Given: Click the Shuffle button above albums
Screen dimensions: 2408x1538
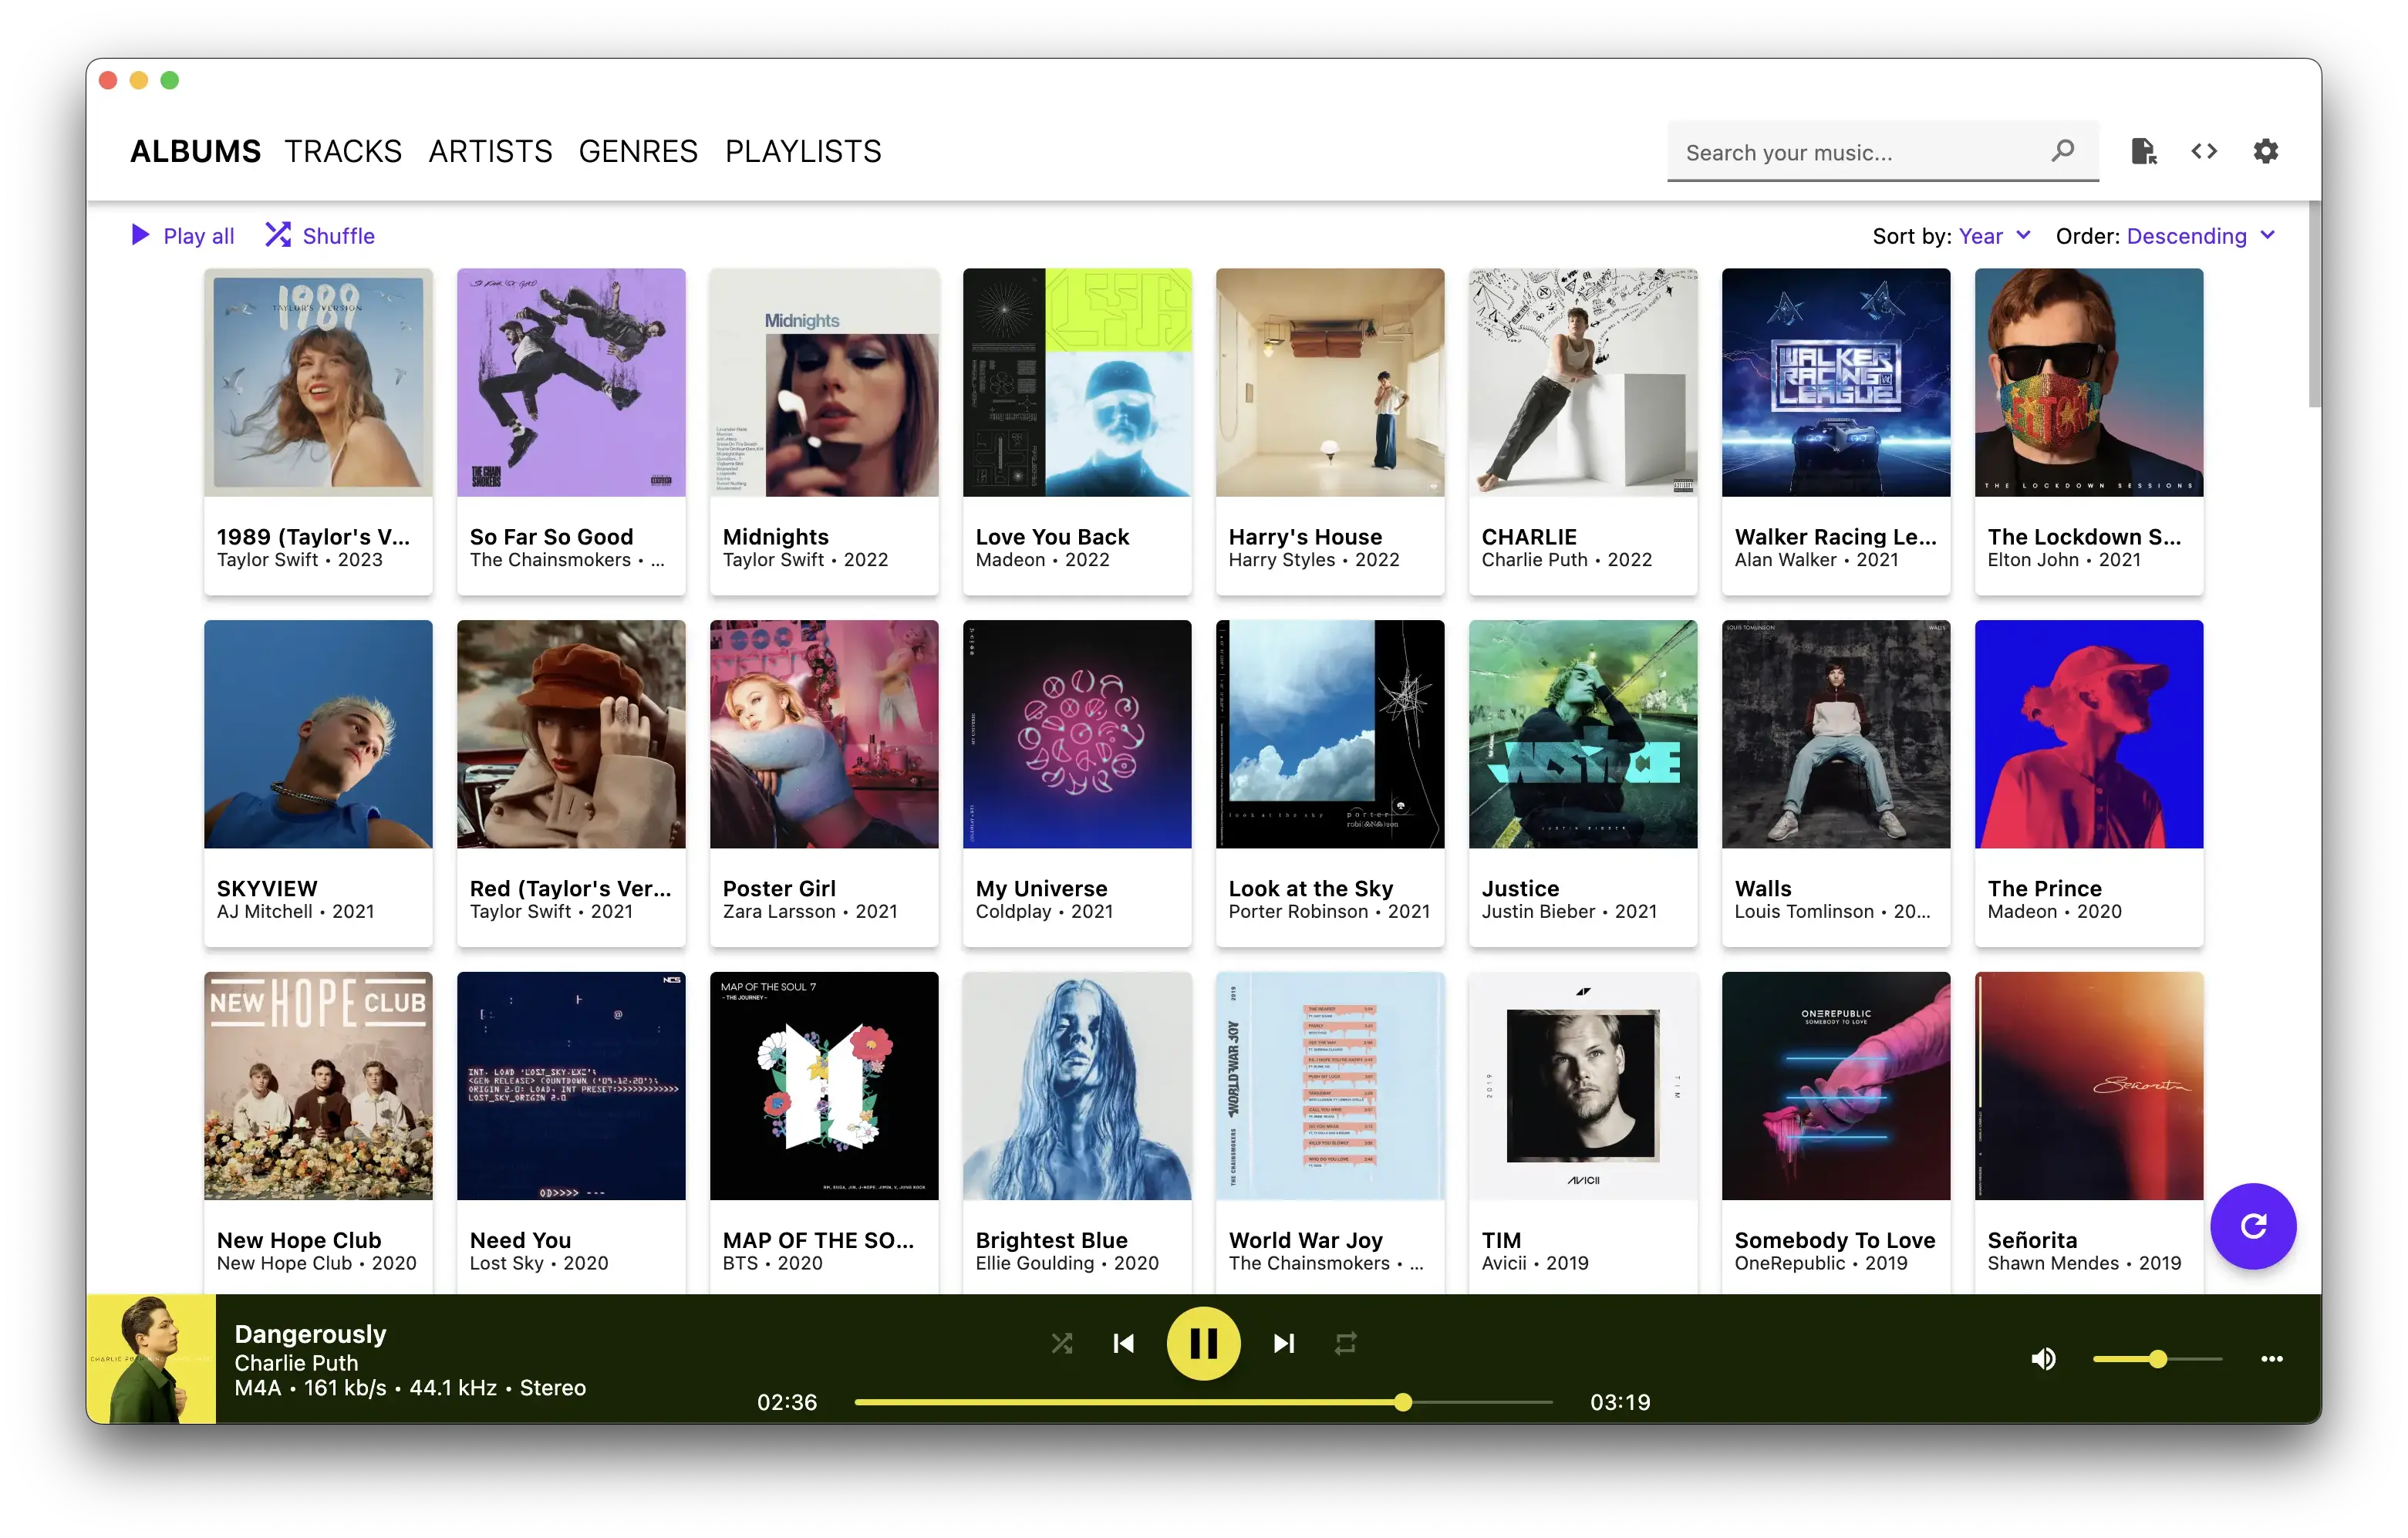Looking at the screenshot, I should coord(320,236).
